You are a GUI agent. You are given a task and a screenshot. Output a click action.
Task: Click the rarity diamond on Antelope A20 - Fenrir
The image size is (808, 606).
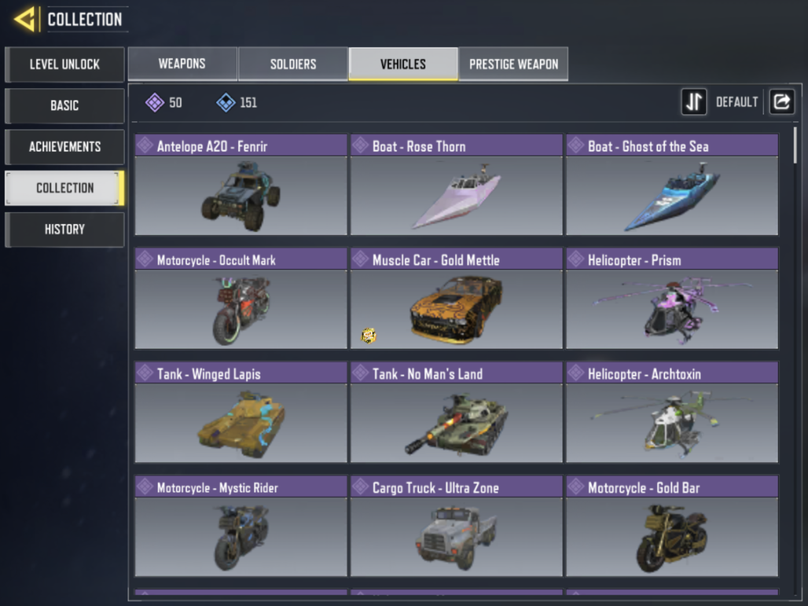pyautogui.click(x=145, y=145)
